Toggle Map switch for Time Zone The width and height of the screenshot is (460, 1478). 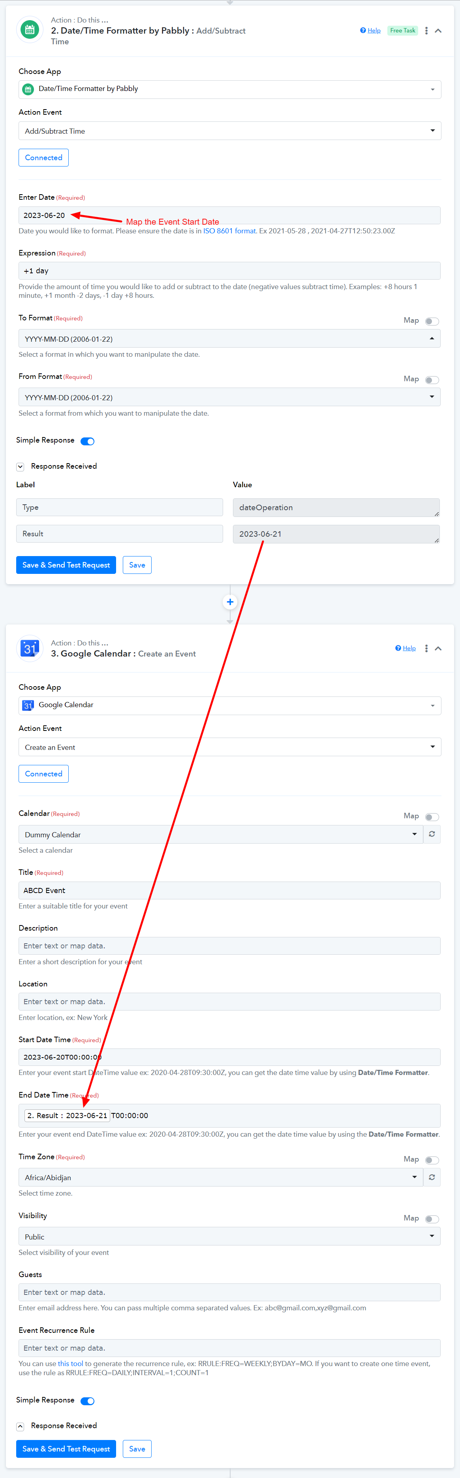[432, 1160]
